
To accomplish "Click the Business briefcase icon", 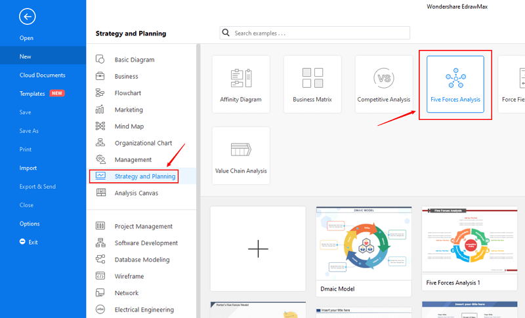I will coord(100,76).
